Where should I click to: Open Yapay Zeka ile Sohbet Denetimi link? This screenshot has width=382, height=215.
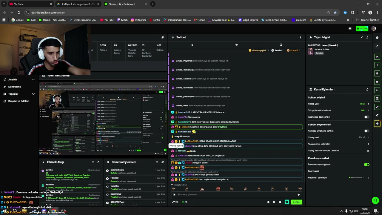(x=339, y=150)
